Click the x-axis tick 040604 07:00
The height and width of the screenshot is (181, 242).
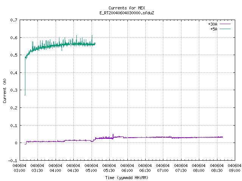click(163, 168)
